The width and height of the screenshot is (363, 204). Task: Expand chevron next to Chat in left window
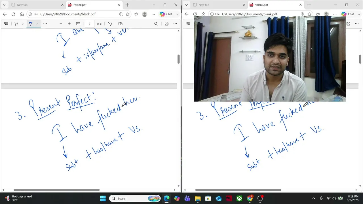click(178, 14)
